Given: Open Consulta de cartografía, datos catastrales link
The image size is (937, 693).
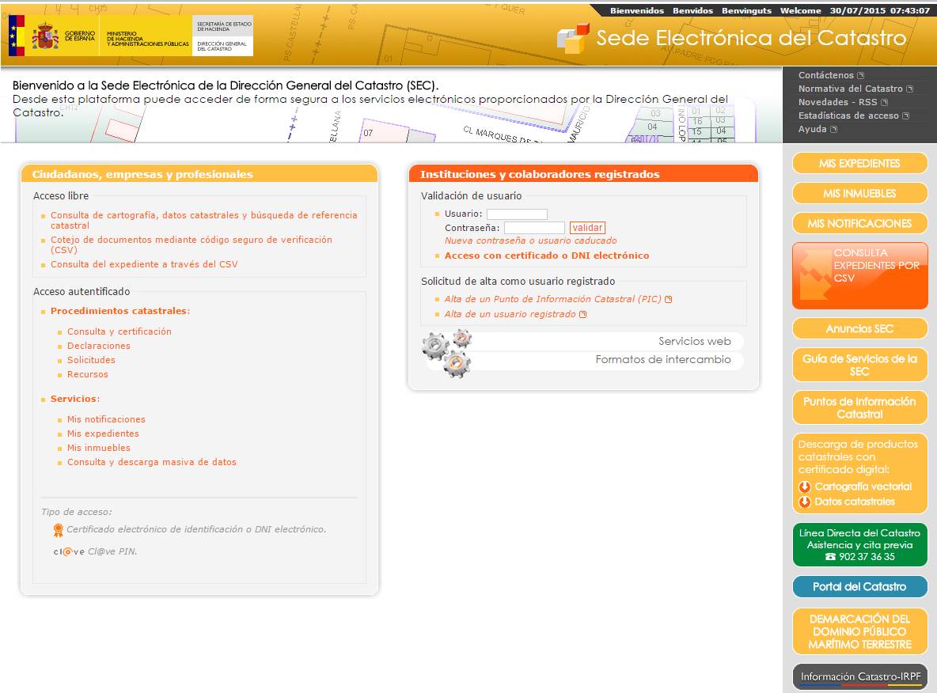Looking at the screenshot, I should pos(203,221).
